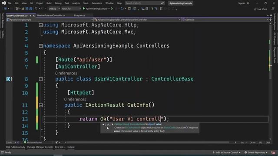
Task: Open the View menu
Action: pos(24,3)
